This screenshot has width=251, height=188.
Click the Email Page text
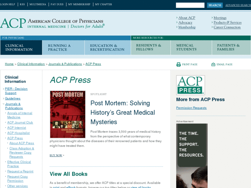pyautogui.click(x=224, y=65)
